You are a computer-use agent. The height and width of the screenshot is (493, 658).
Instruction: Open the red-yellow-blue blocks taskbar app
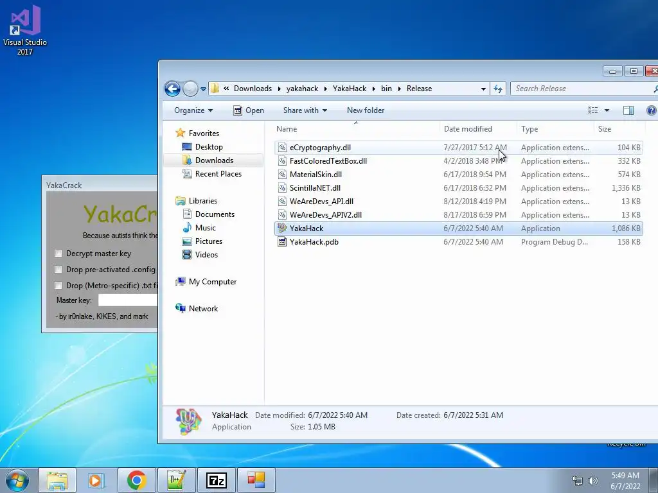pos(256,480)
